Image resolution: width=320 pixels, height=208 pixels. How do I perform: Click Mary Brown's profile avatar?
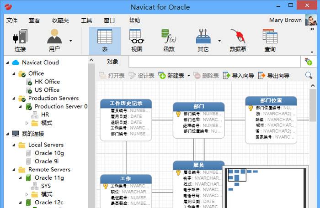point(311,20)
